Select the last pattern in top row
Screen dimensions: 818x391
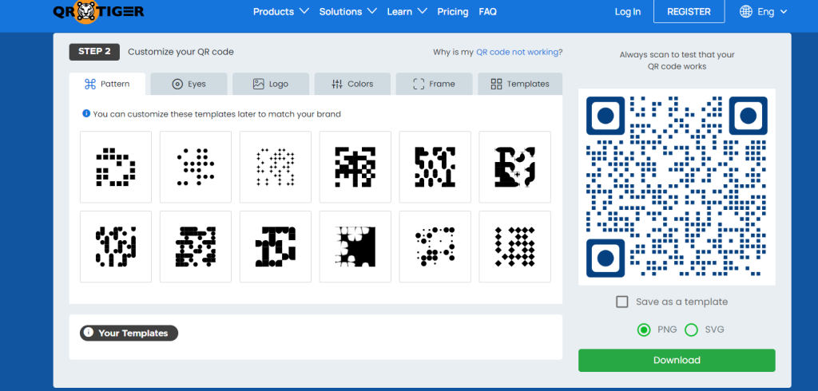[x=515, y=167]
